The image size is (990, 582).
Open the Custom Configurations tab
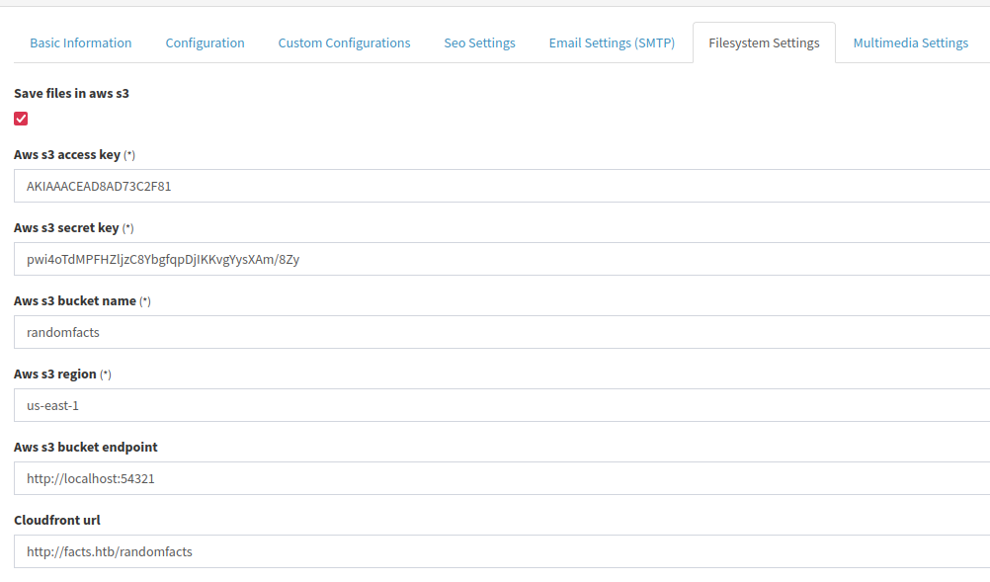[344, 42]
